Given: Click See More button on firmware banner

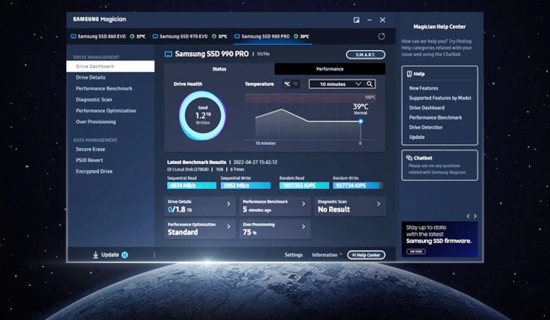Looking at the screenshot, I should coord(416,252).
